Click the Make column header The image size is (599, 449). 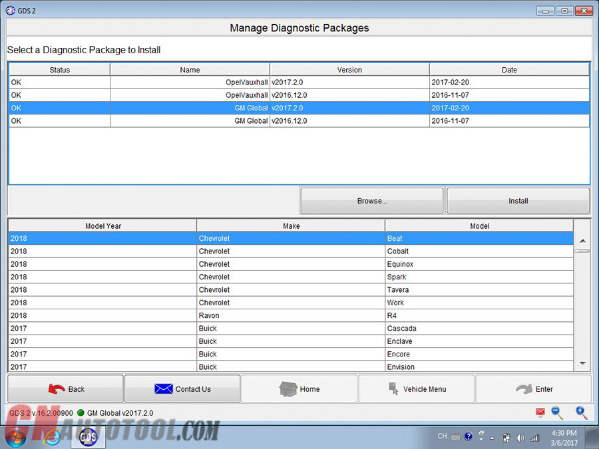coord(291,225)
